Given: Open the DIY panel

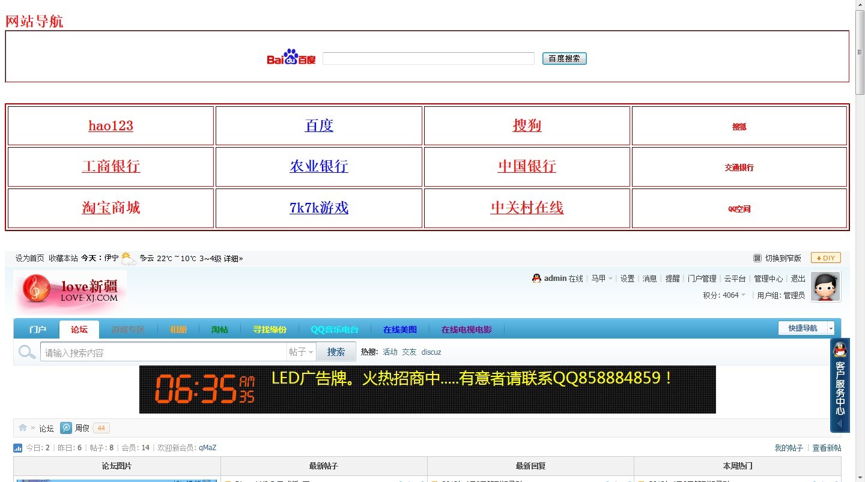Looking at the screenshot, I should [x=825, y=258].
